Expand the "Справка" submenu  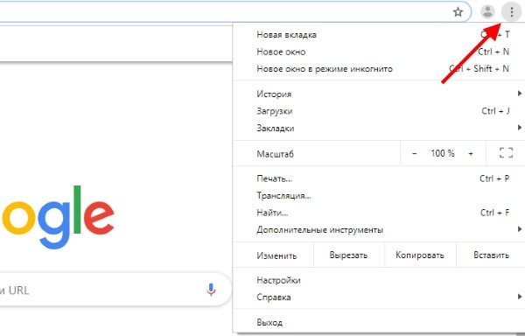pos(379,297)
